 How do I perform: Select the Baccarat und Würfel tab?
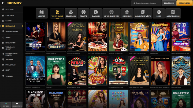143,13
